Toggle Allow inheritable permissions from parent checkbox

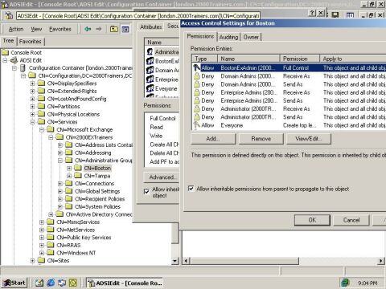click(x=191, y=189)
